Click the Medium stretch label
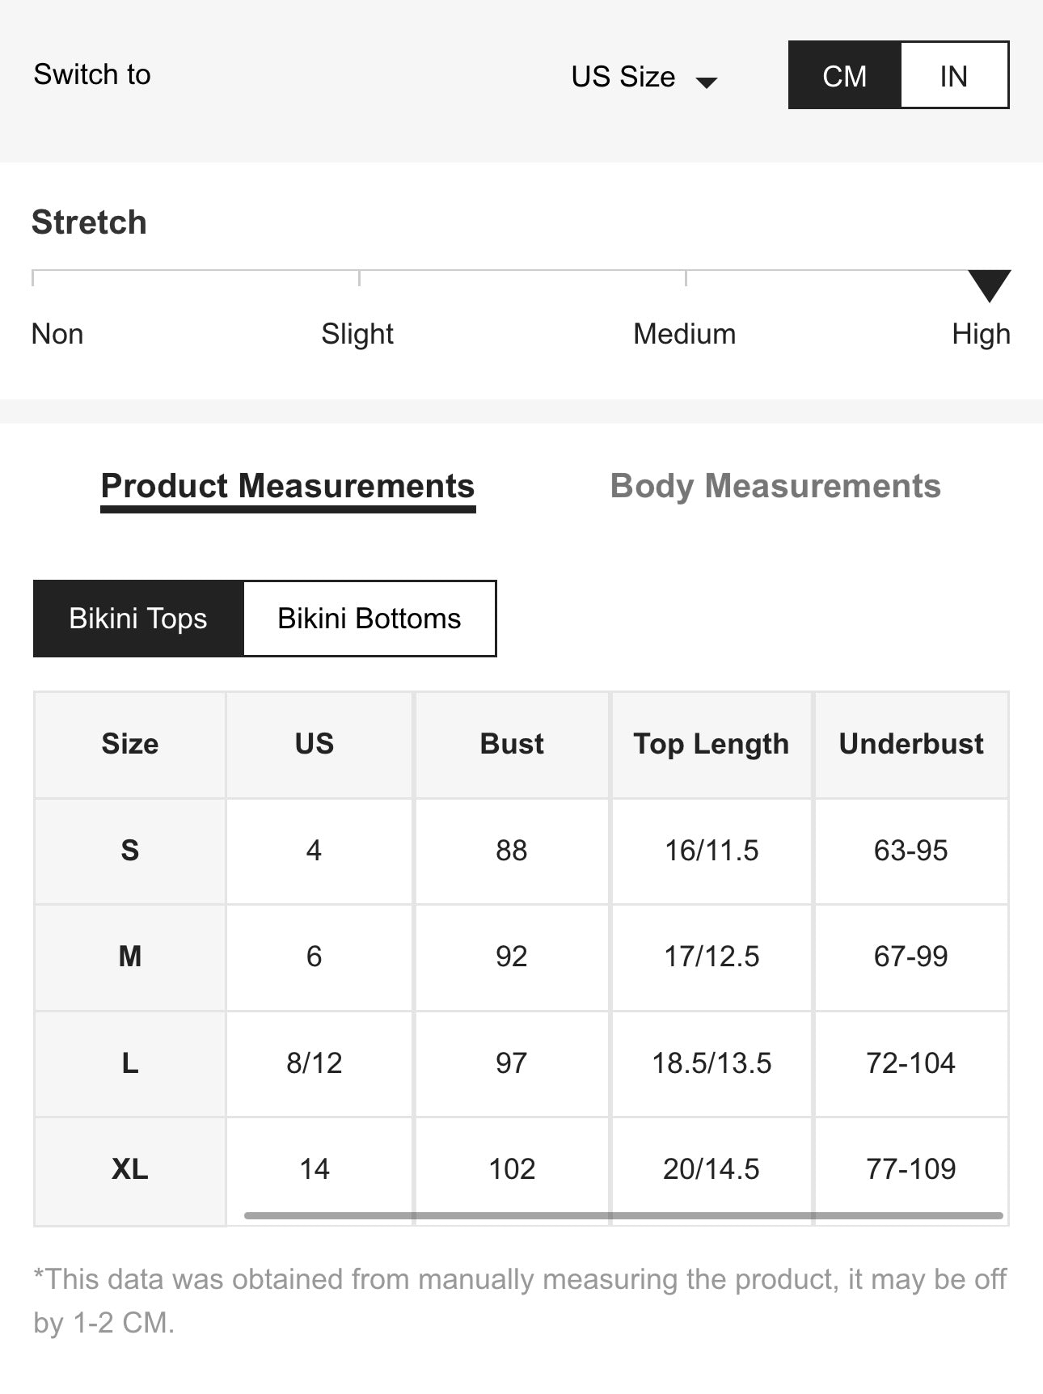1043x1394 pixels. [684, 334]
